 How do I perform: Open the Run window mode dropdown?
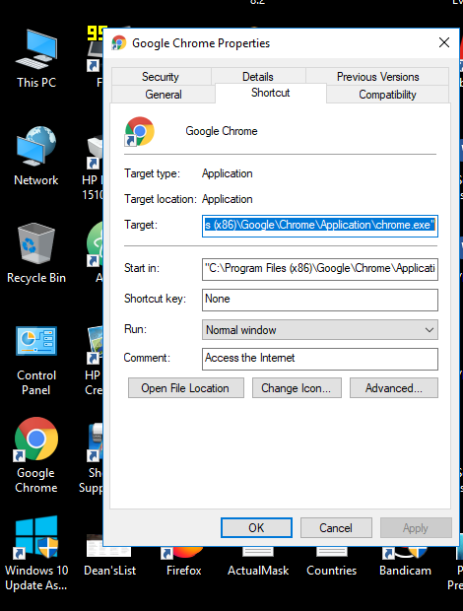click(320, 330)
